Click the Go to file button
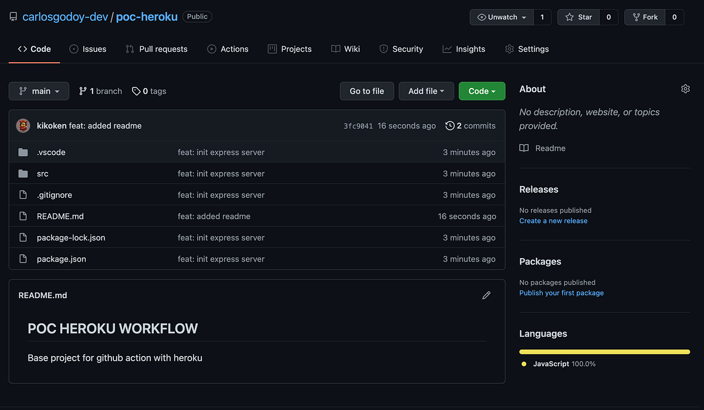Image resolution: width=704 pixels, height=410 pixels. (x=367, y=91)
